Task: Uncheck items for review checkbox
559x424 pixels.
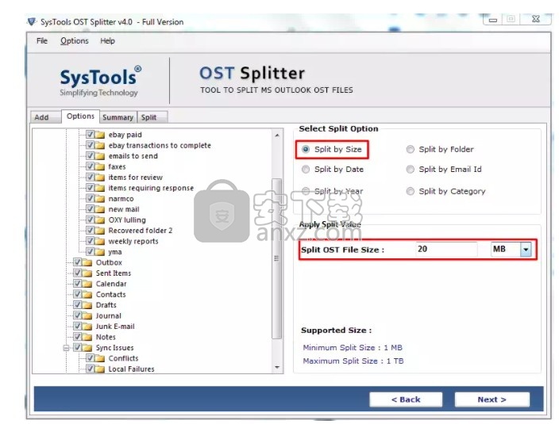Action: point(90,177)
